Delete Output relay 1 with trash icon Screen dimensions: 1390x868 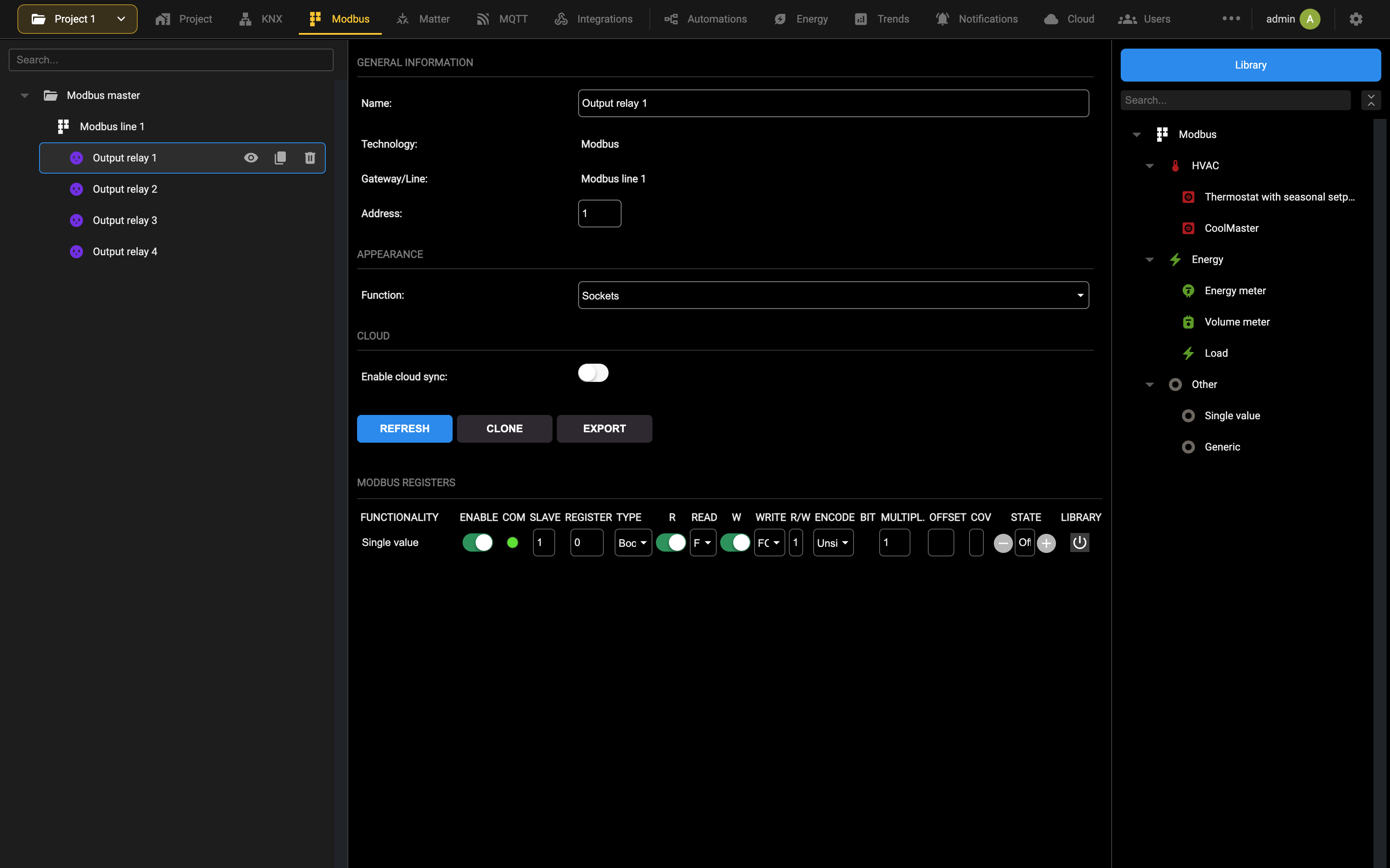tap(310, 158)
